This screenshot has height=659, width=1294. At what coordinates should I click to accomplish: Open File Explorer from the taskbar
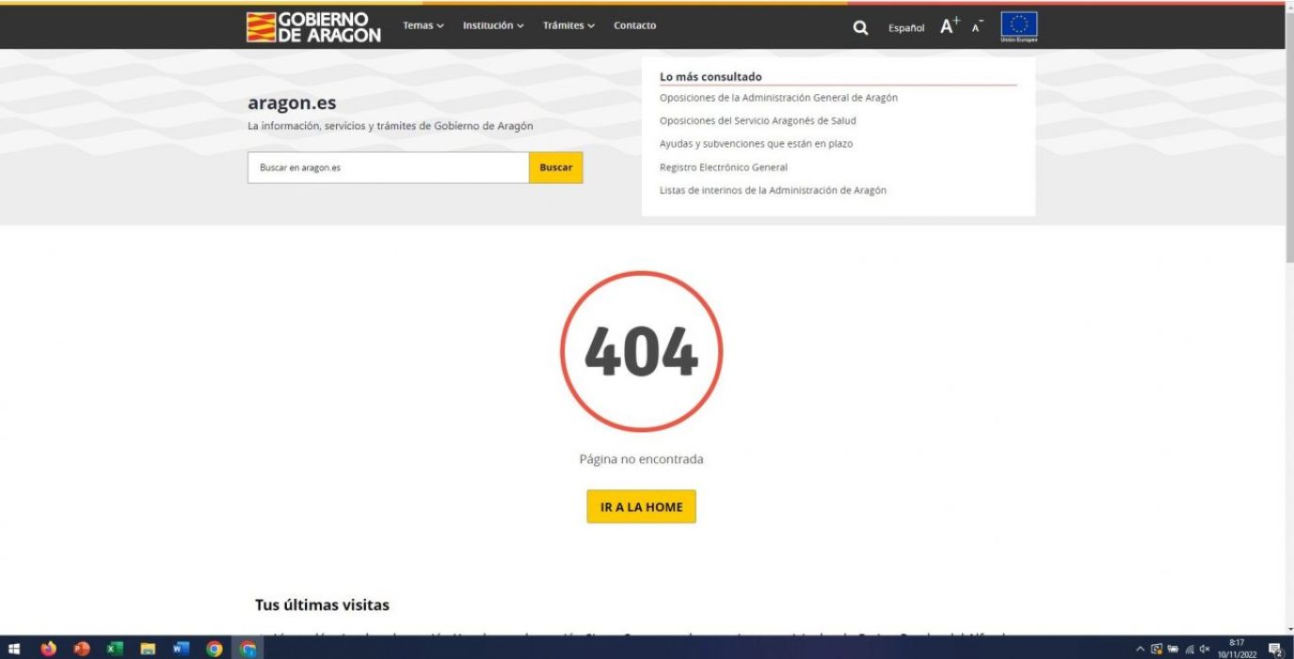[x=148, y=648]
